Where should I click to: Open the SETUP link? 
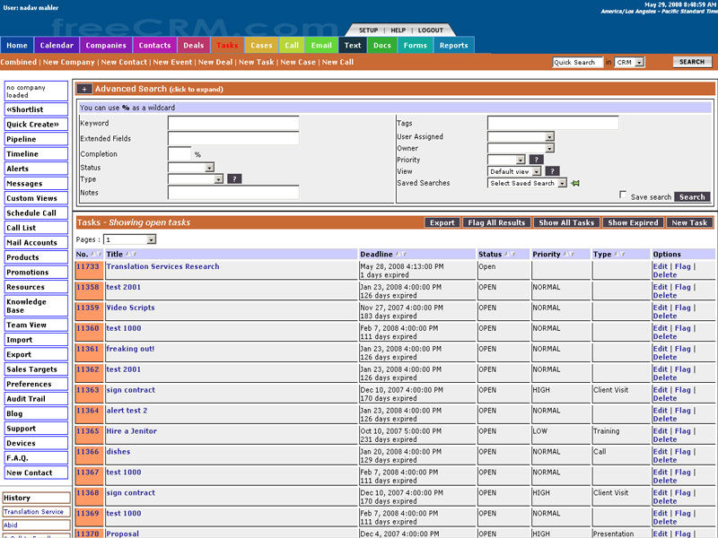click(368, 30)
